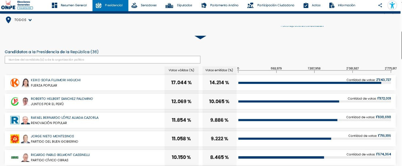Open the Resumen General tab

click(69, 5)
